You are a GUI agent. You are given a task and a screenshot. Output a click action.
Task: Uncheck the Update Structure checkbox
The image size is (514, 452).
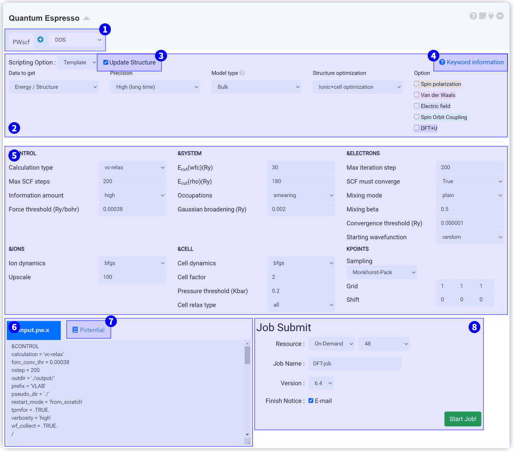(106, 62)
